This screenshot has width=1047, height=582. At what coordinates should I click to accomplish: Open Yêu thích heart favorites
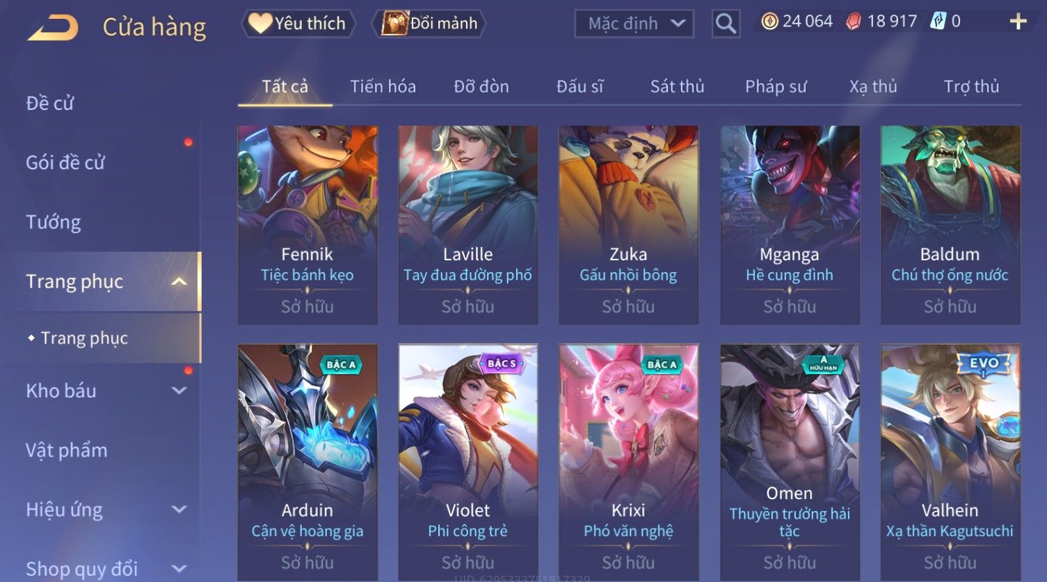point(298,24)
